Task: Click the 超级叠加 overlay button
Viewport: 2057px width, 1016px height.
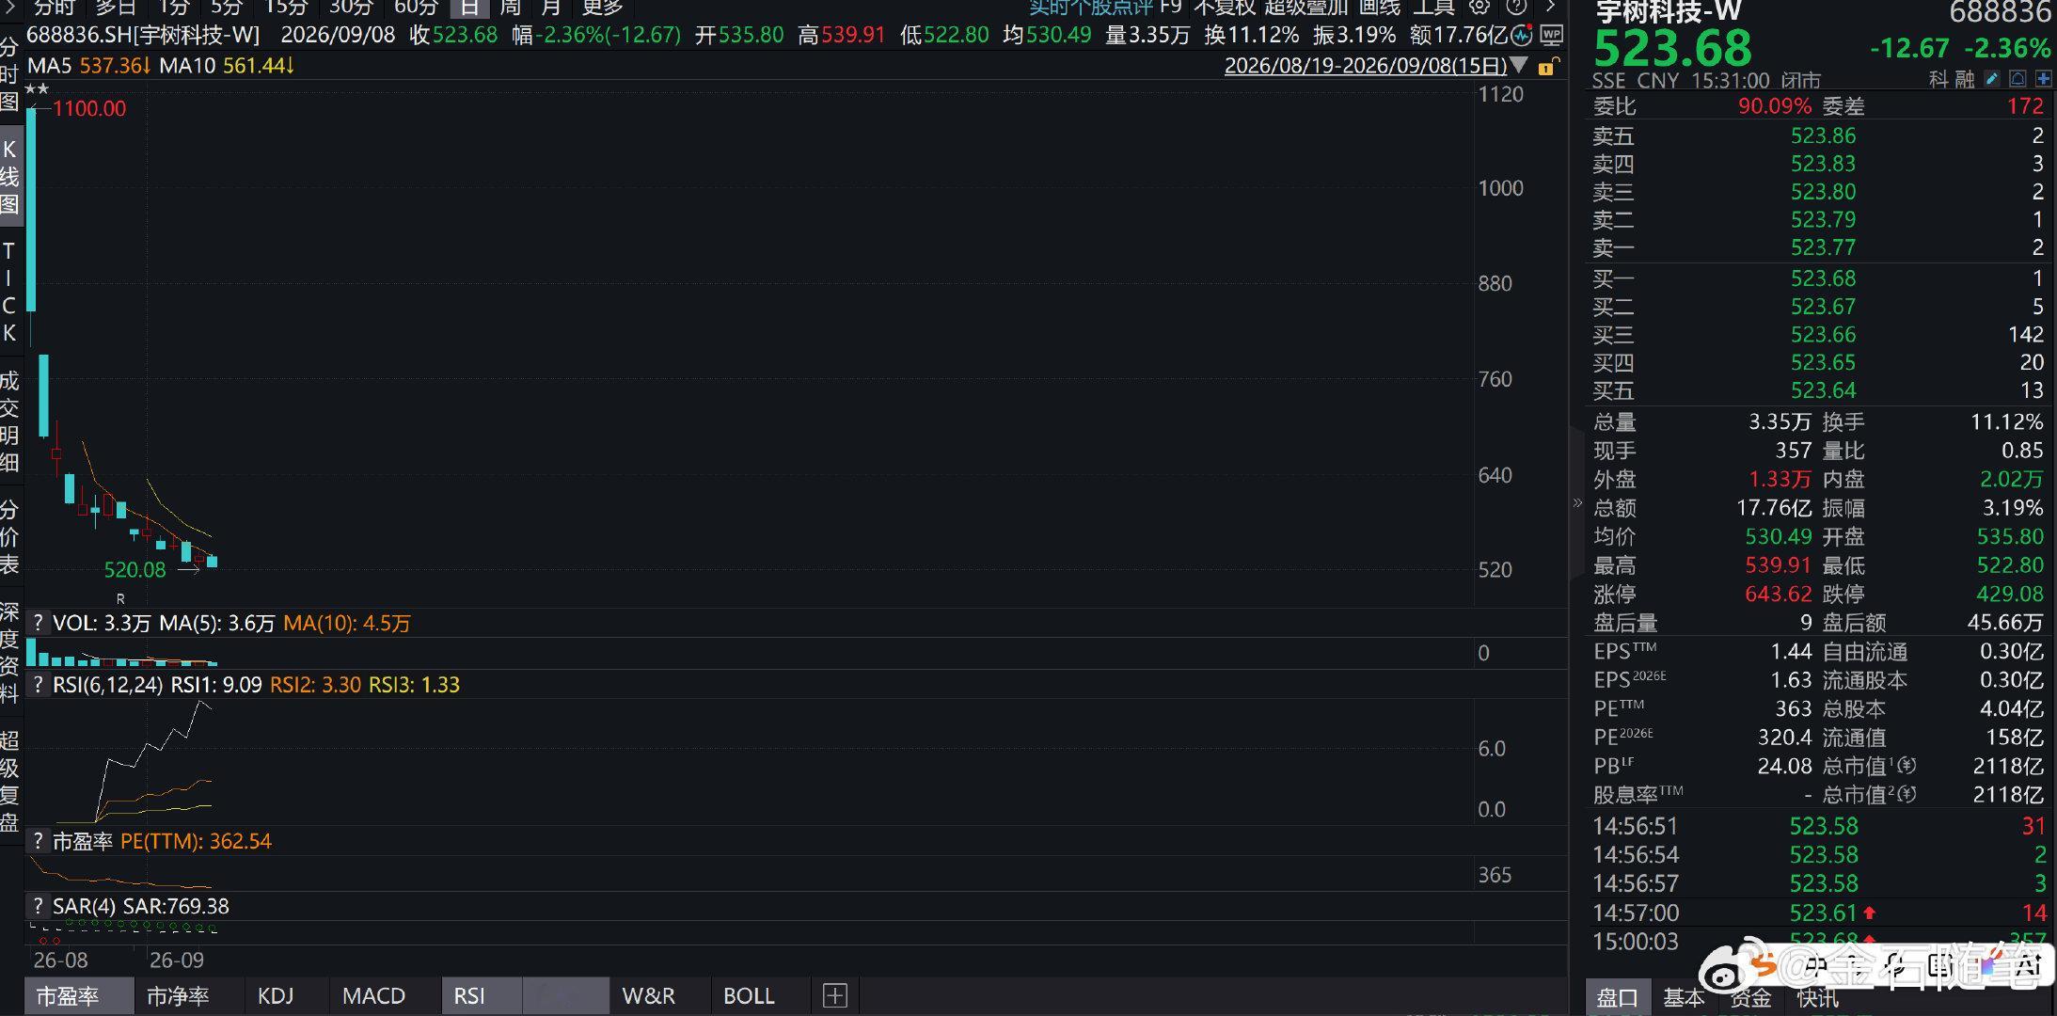Action: [x=1305, y=8]
